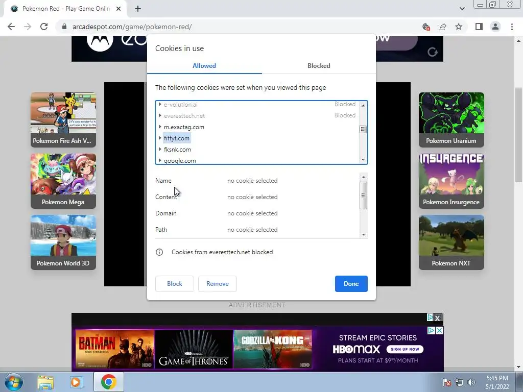Click the share page icon
The image size is (523, 392).
coord(442,27)
